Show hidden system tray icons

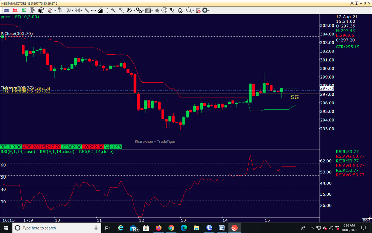tap(312, 228)
